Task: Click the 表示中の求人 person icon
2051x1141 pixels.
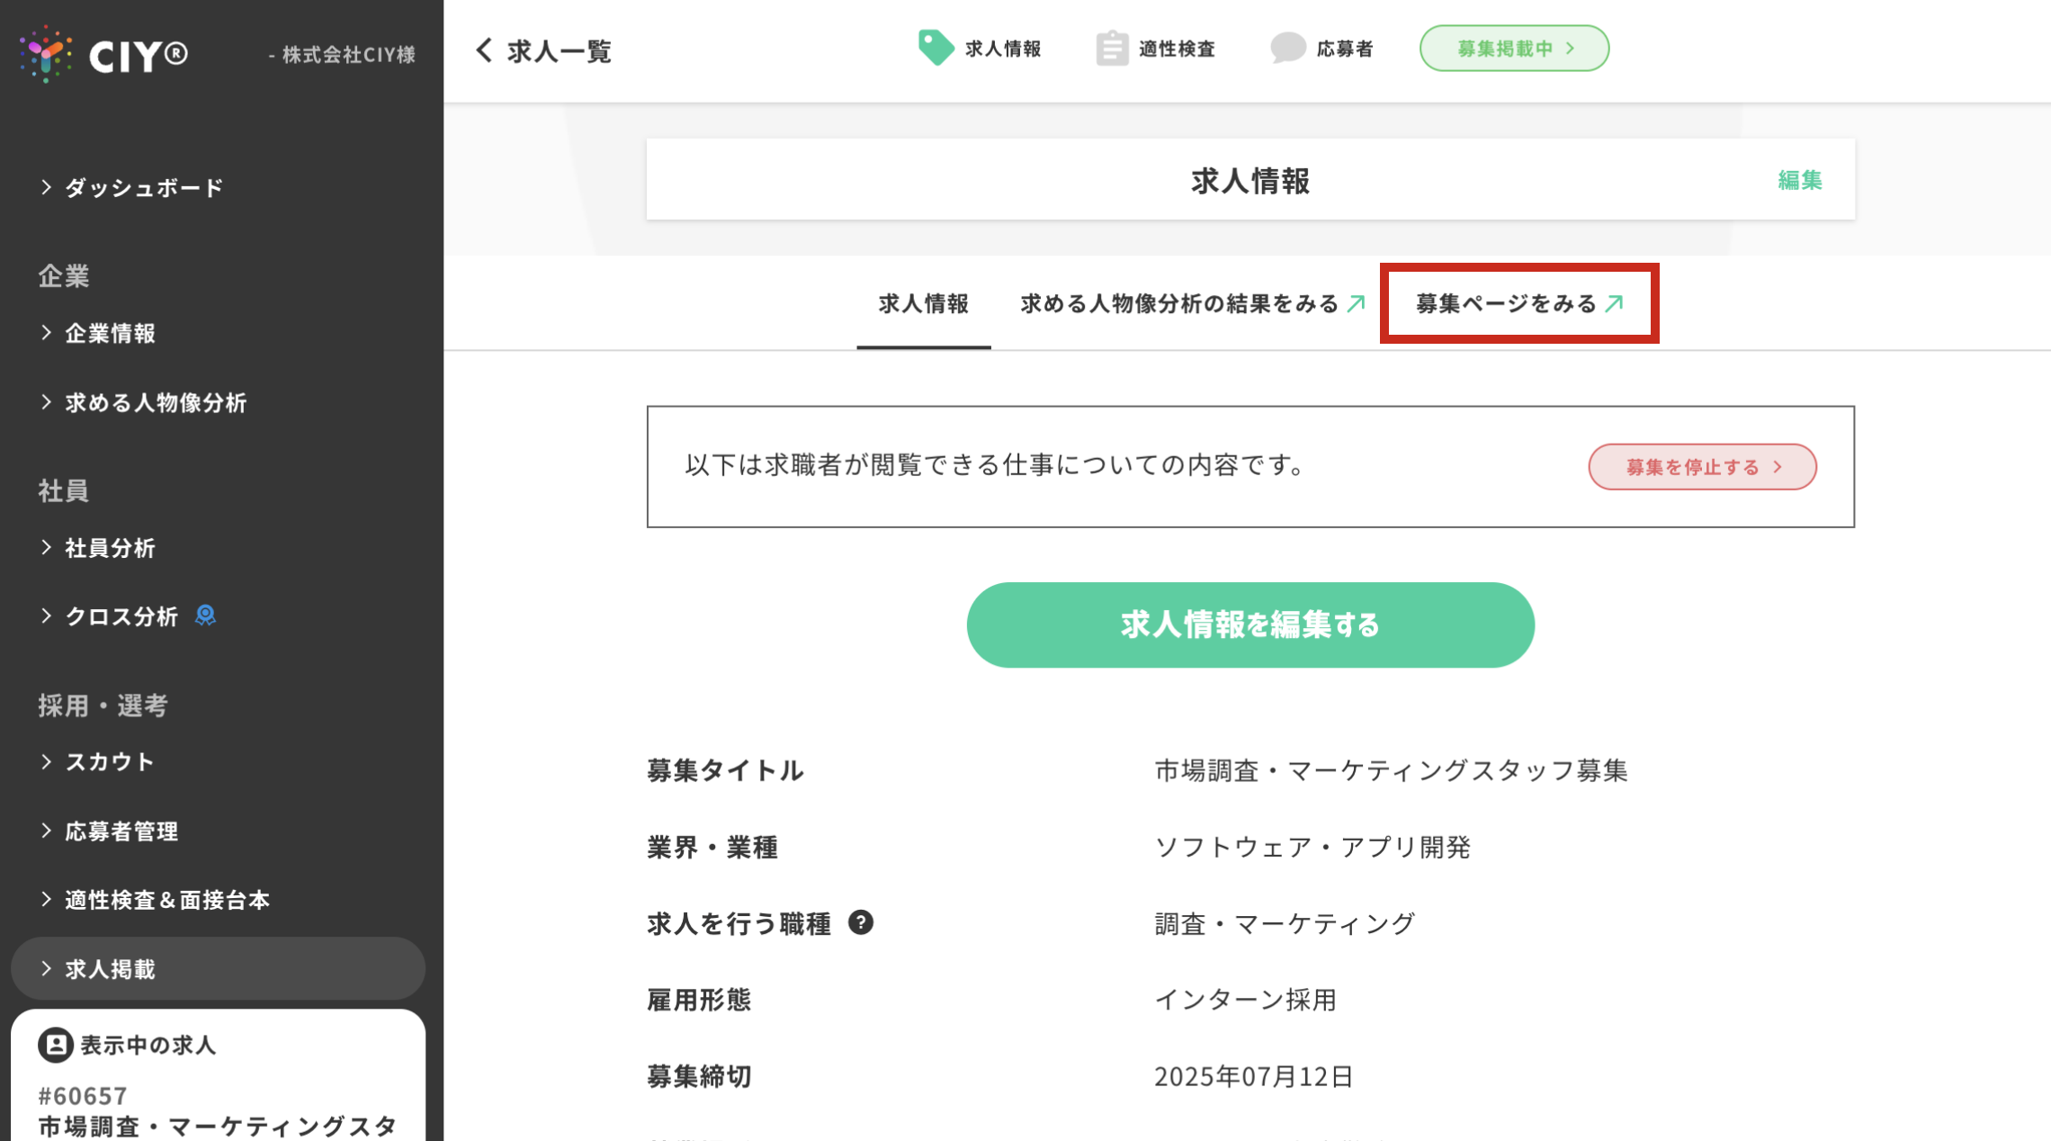Action: (55, 1045)
